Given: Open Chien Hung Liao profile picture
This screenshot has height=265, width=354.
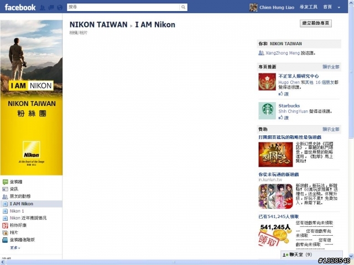Looking at the screenshot, I should click(253, 7).
